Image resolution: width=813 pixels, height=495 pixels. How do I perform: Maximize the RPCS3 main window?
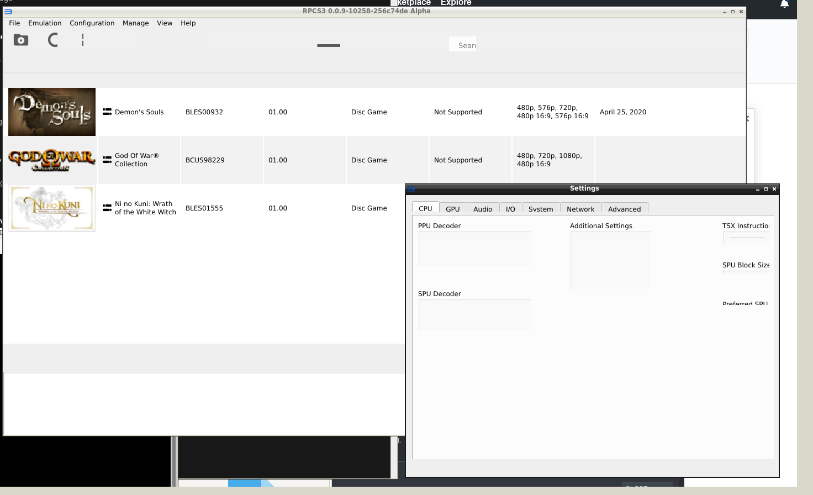(733, 12)
